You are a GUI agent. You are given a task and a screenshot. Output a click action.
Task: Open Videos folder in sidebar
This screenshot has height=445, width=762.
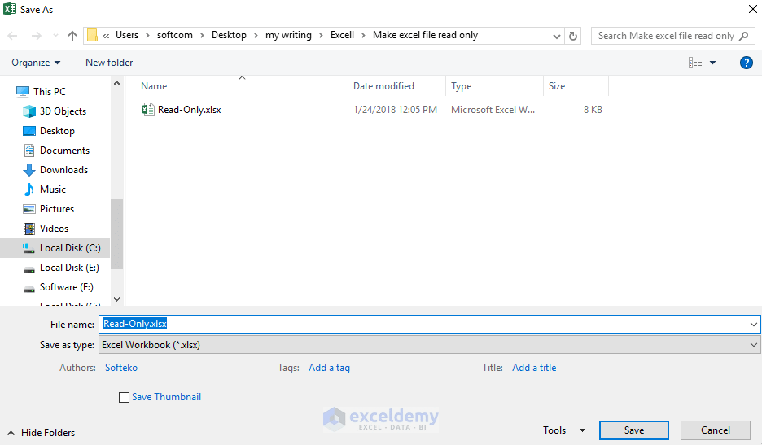pos(54,228)
